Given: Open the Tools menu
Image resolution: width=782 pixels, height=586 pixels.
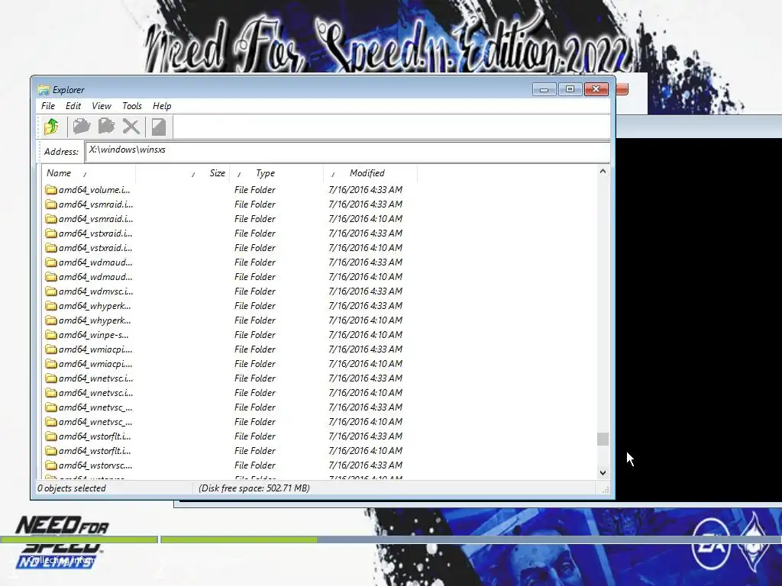Looking at the screenshot, I should [132, 105].
